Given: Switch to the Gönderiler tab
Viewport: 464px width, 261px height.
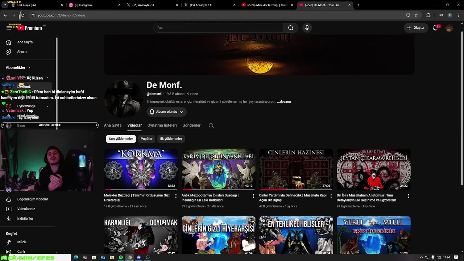Looking at the screenshot, I should pyautogui.click(x=191, y=125).
